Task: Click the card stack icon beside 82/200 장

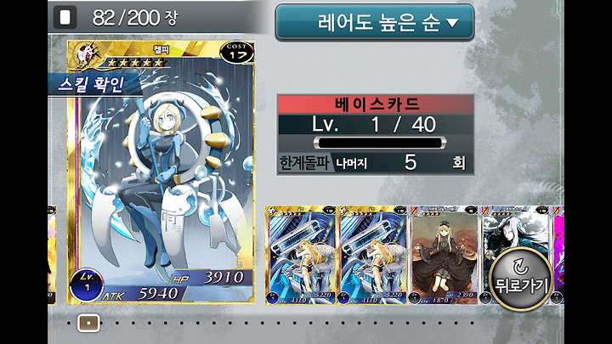Action: [65, 18]
